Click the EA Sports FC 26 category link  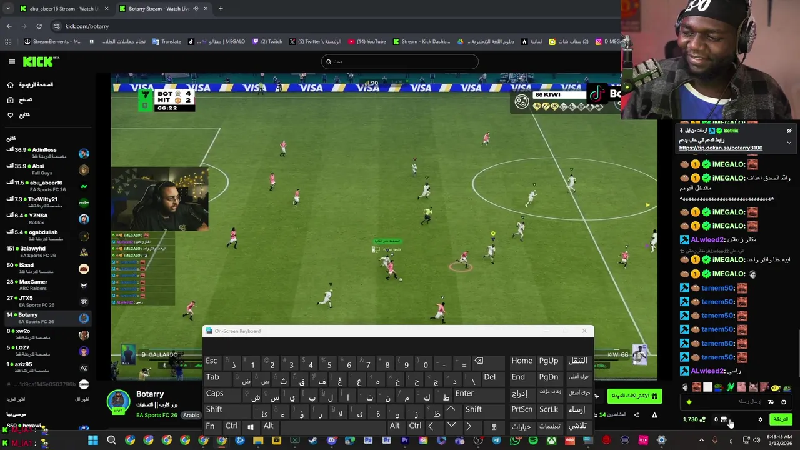157,415
